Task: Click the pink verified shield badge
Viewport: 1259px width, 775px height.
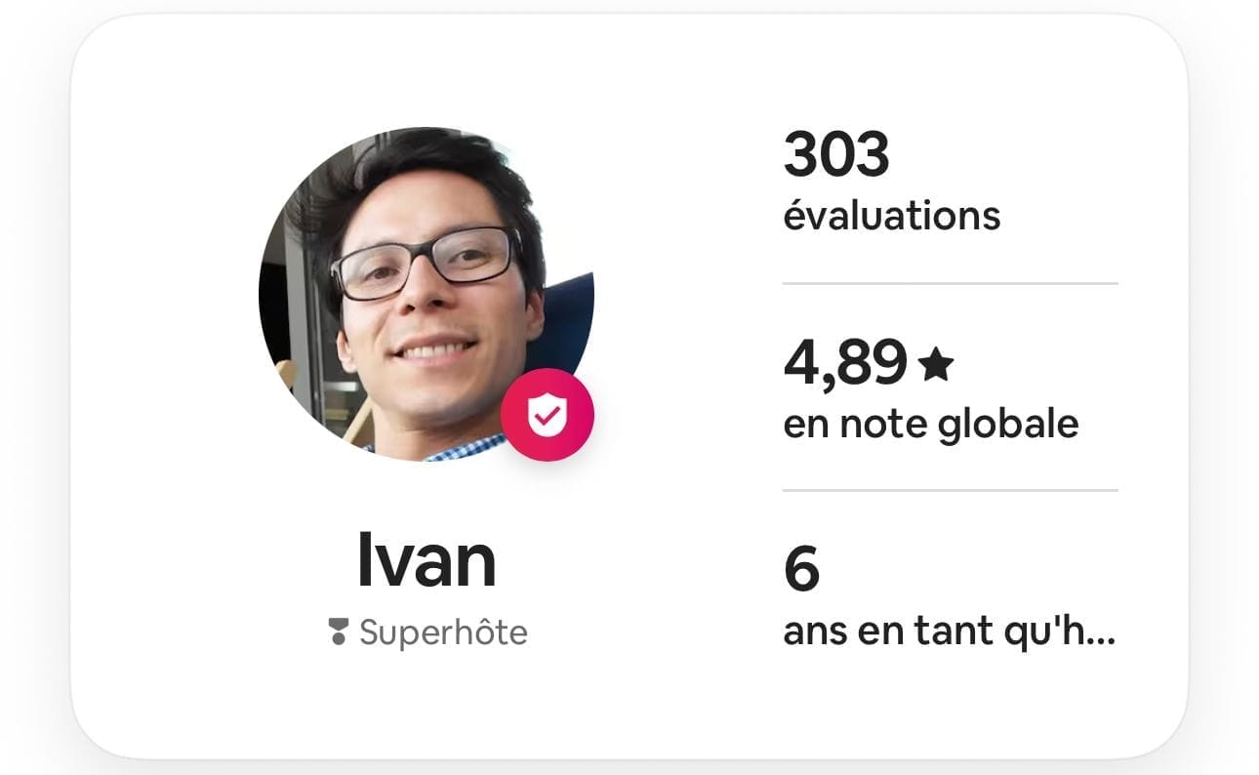Action: click(x=548, y=415)
